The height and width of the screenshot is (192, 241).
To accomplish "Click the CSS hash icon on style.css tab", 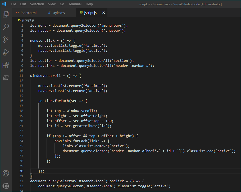I will click(49, 13).
